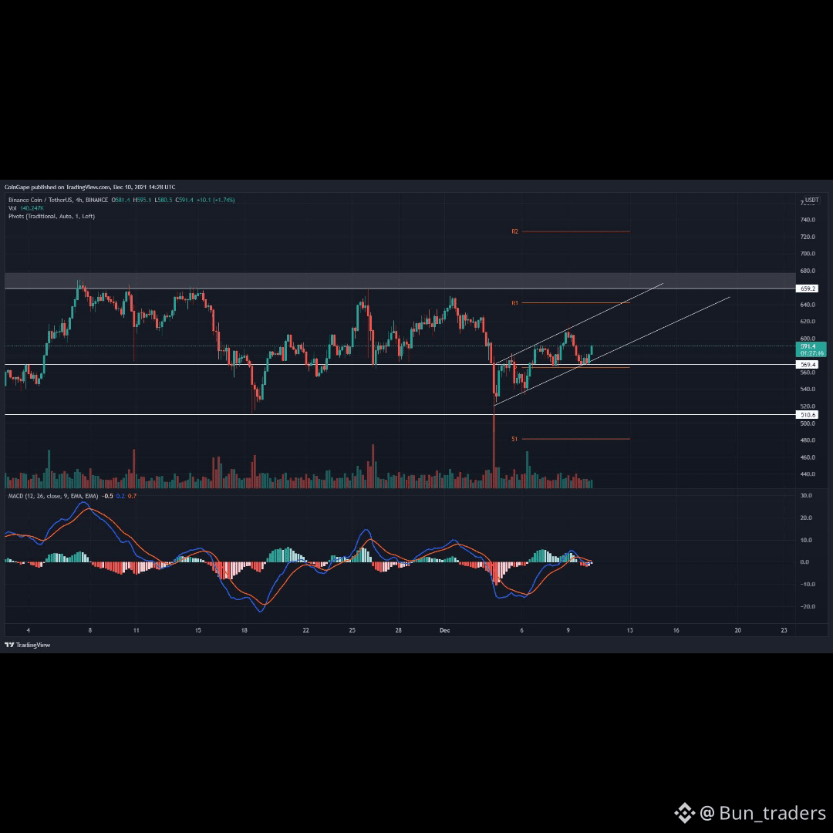The width and height of the screenshot is (833, 833).
Task: Click date 16 on the time axis
Action: click(x=676, y=631)
